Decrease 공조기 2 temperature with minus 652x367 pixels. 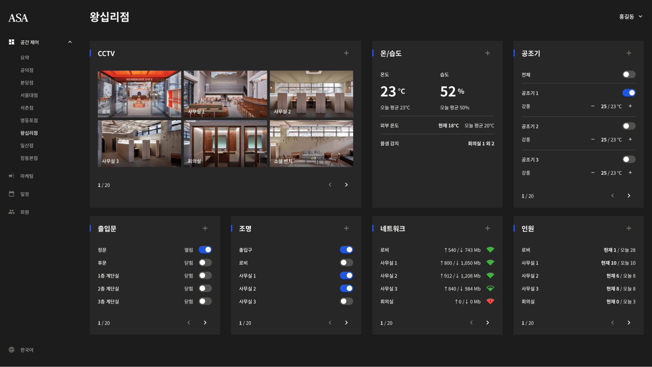pyautogui.click(x=593, y=139)
